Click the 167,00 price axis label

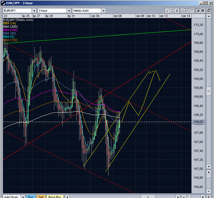[x=198, y=169]
